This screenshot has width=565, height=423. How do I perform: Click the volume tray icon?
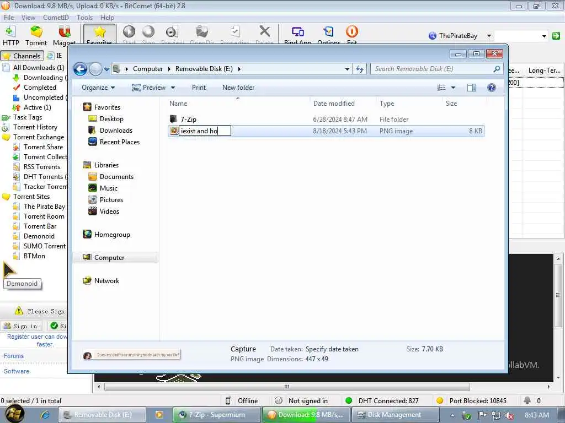coord(509,415)
